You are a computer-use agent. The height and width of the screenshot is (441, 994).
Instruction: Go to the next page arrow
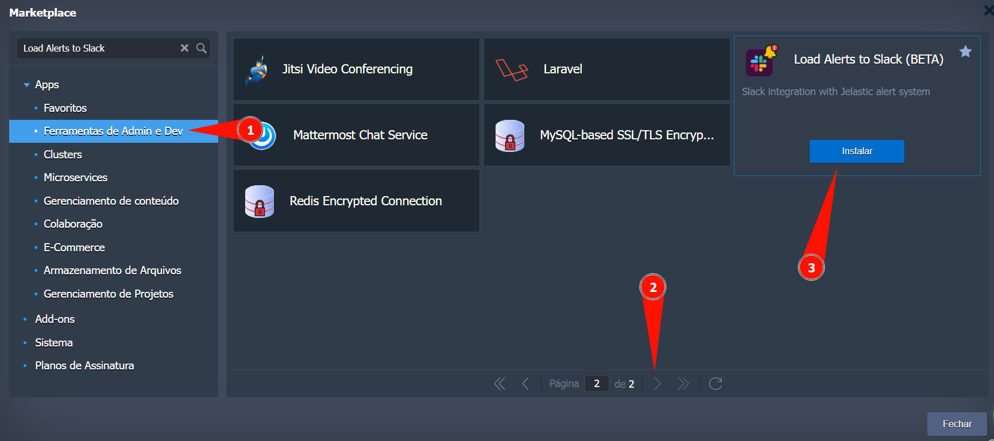tap(657, 384)
